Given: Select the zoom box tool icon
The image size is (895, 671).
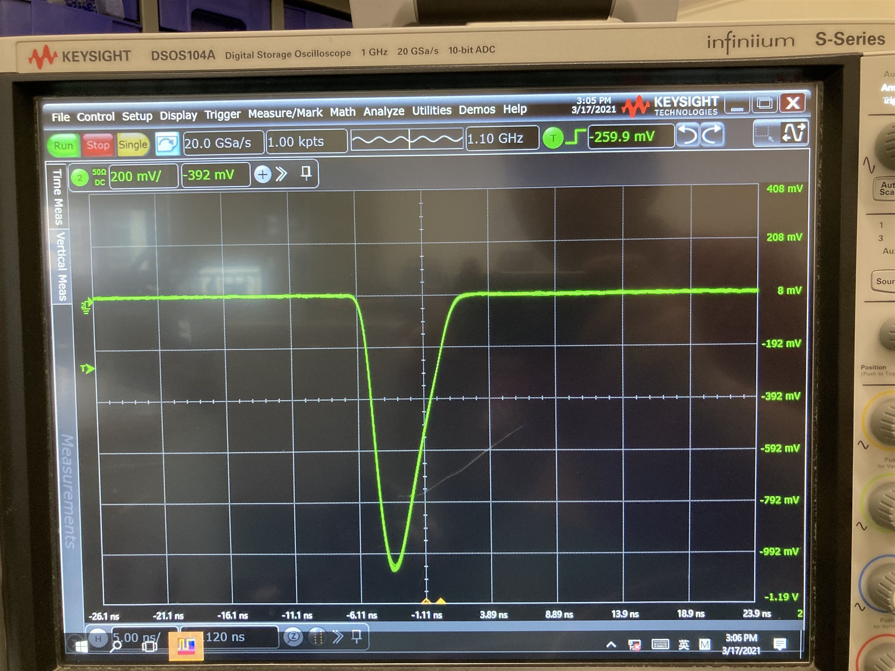Looking at the screenshot, I should click(x=765, y=133).
